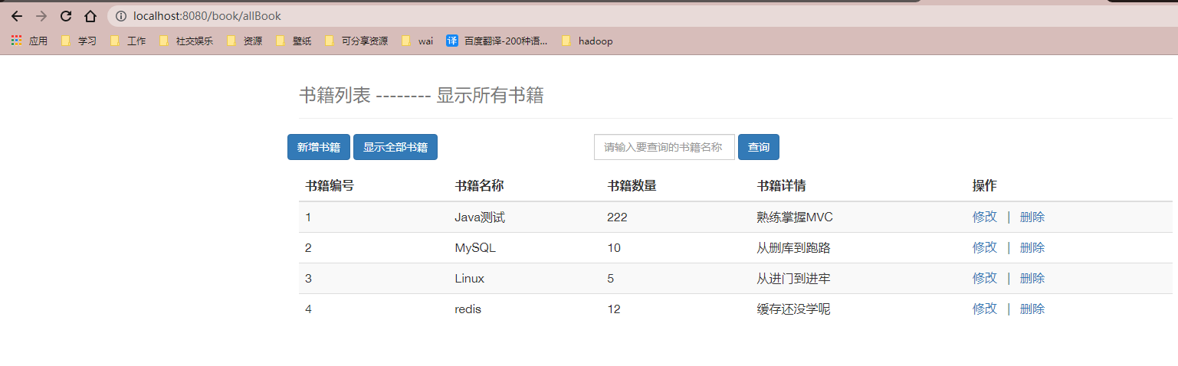Click the 新增书籍 button

tap(319, 147)
